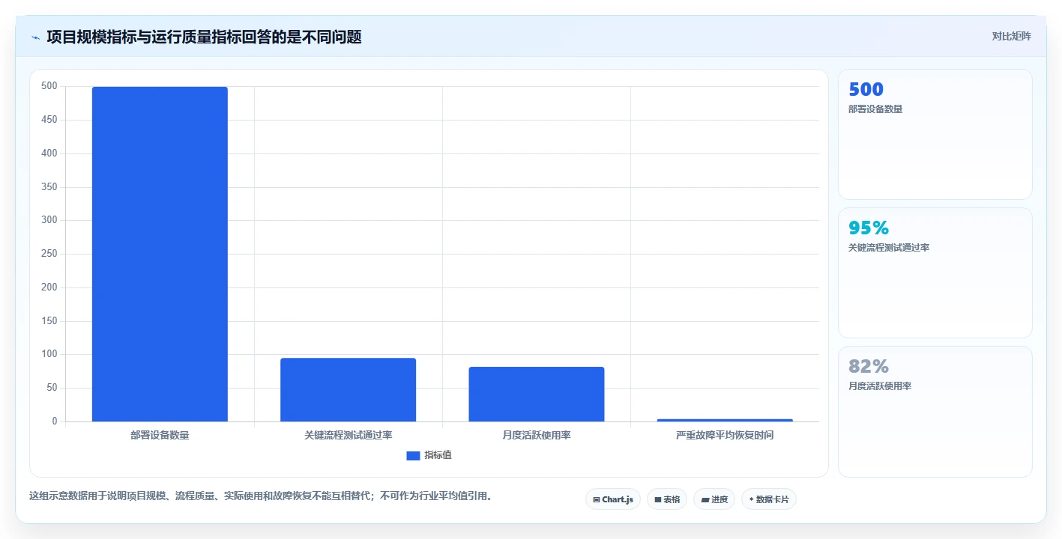Click the y-axis value 250

tap(49, 254)
